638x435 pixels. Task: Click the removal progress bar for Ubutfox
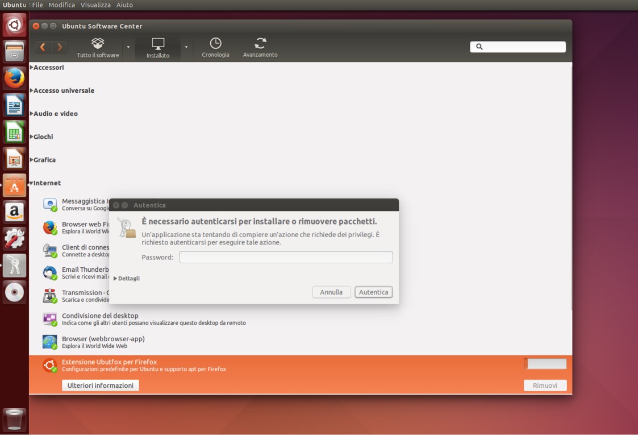(x=545, y=364)
